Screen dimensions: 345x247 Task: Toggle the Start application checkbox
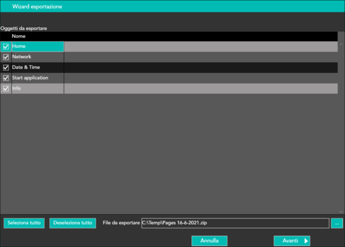pos(6,78)
